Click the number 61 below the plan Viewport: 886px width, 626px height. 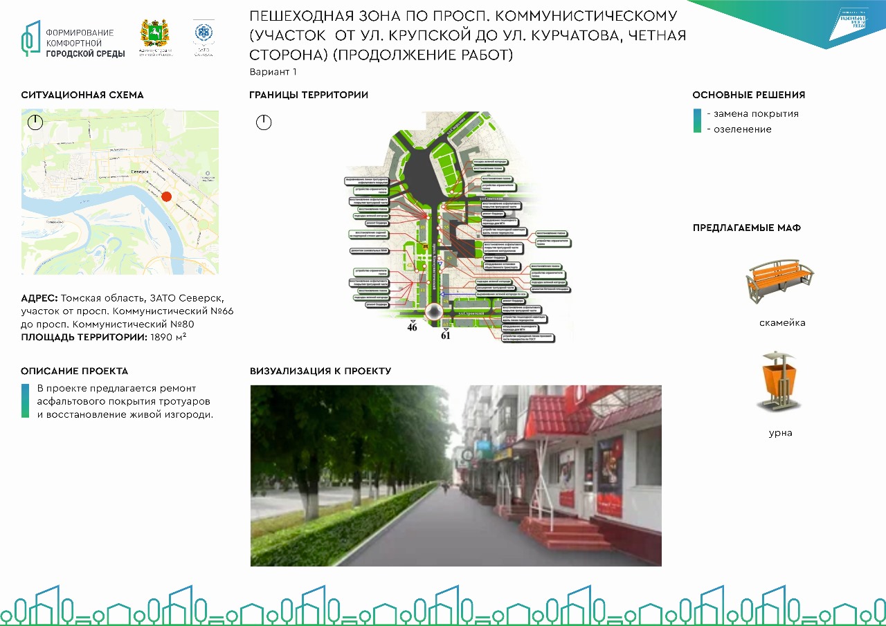(x=445, y=335)
